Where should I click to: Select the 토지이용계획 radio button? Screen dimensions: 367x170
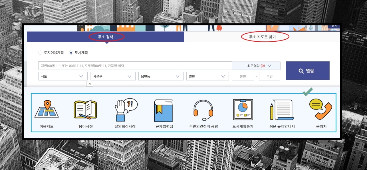click(40, 53)
